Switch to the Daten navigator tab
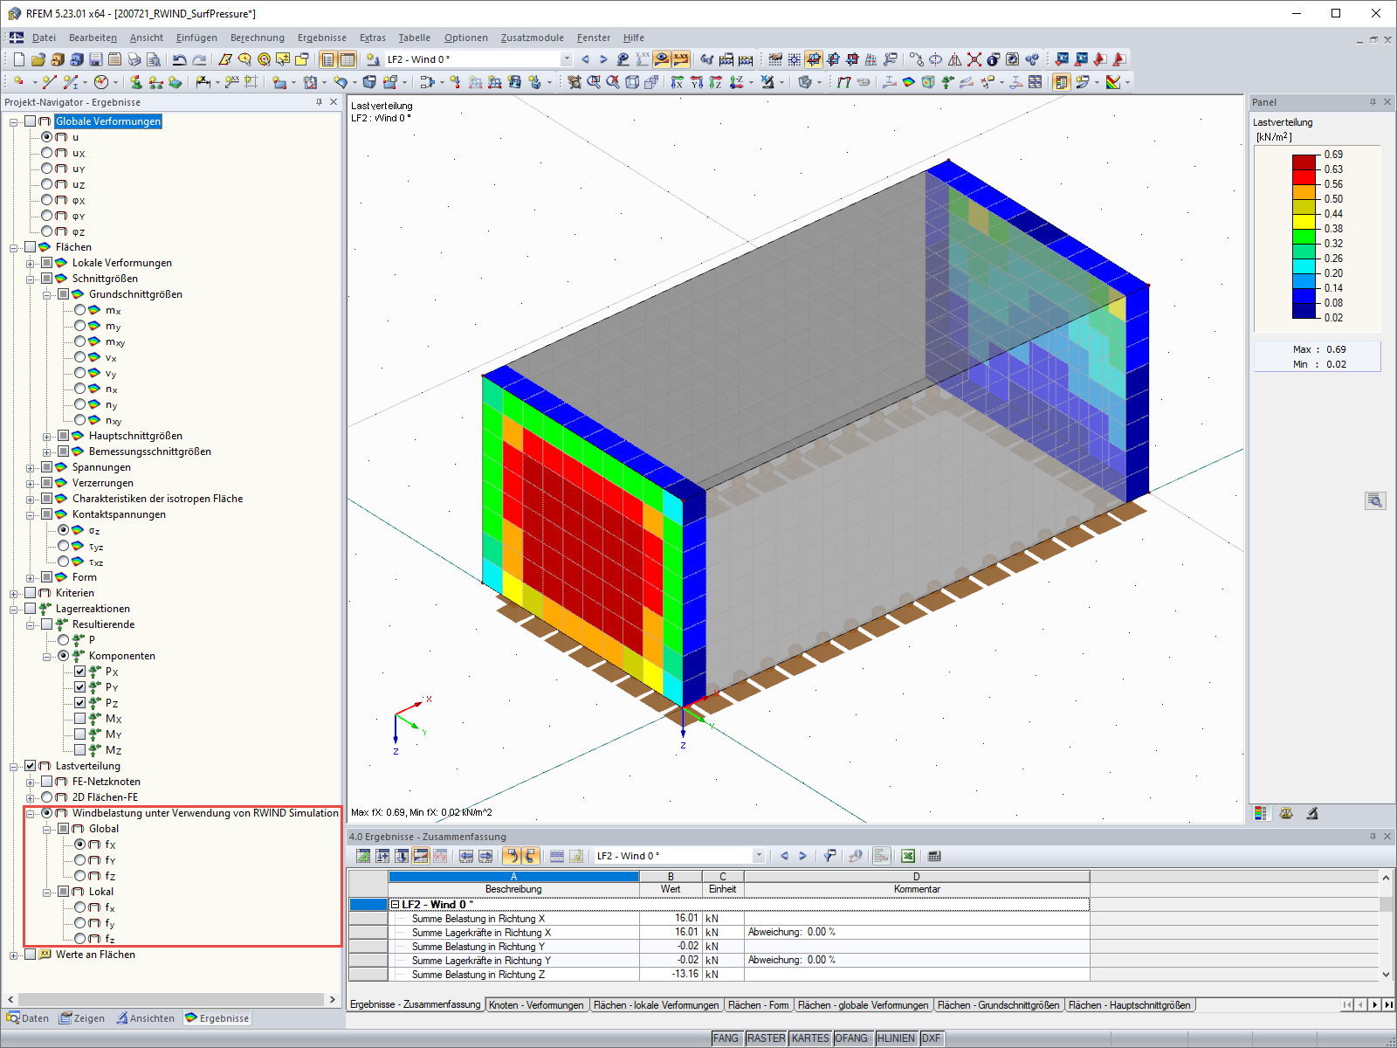The width and height of the screenshot is (1397, 1048). pyautogui.click(x=28, y=1018)
